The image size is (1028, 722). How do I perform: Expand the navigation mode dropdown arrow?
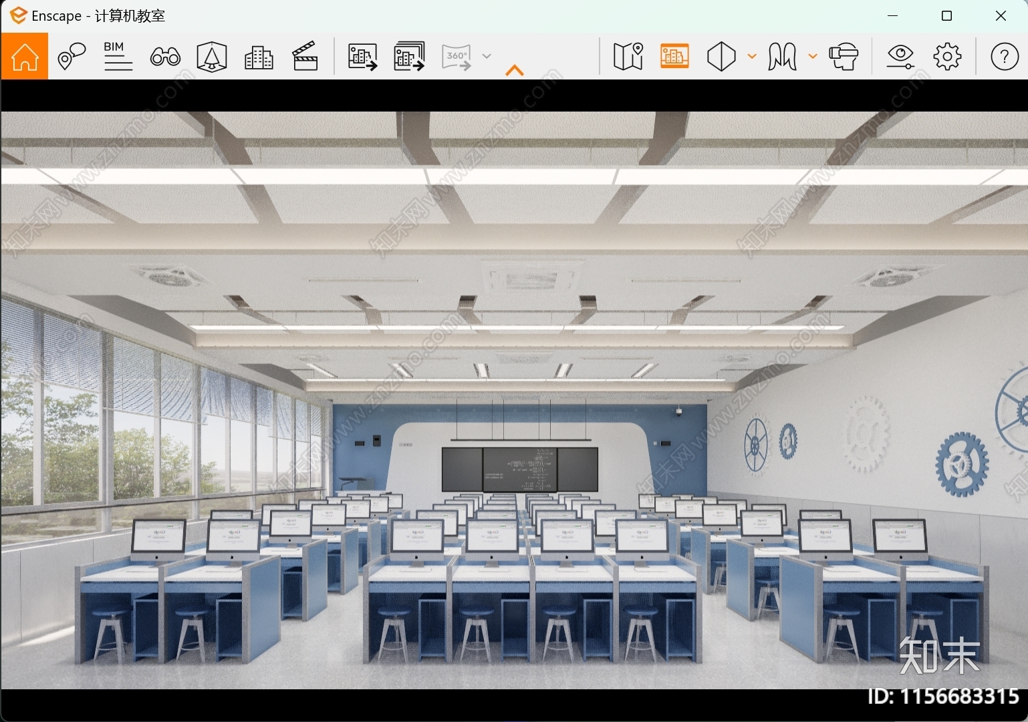pyautogui.click(x=813, y=56)
